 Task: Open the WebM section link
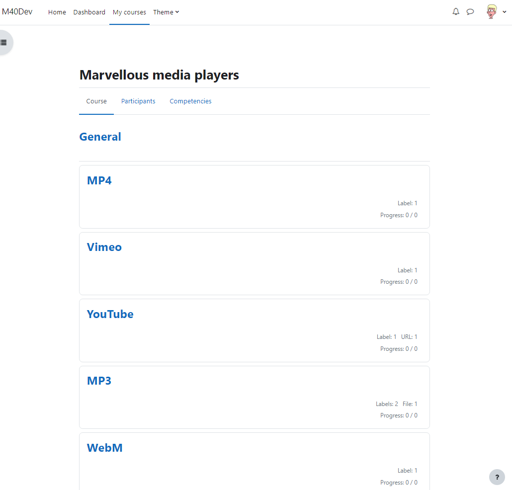tap(104, 448)
